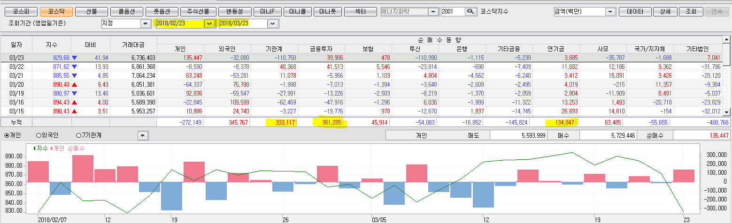
Task: Switch to the 코스피 market tab
Action: pyautogui.click(x=18, y=12)
